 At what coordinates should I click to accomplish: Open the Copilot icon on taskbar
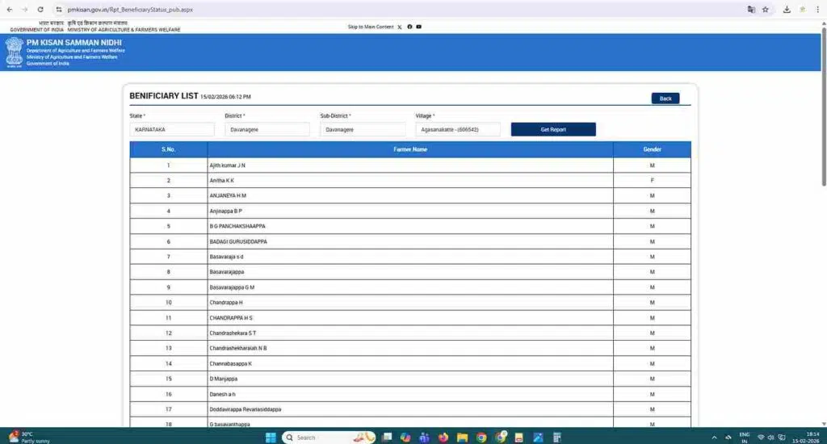coord(405,438)
